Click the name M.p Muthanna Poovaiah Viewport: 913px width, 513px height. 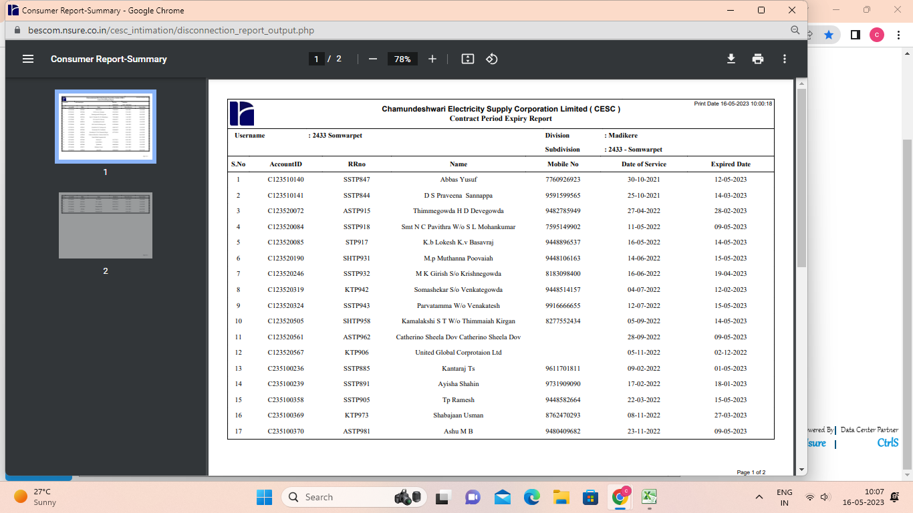click(459, 259)
